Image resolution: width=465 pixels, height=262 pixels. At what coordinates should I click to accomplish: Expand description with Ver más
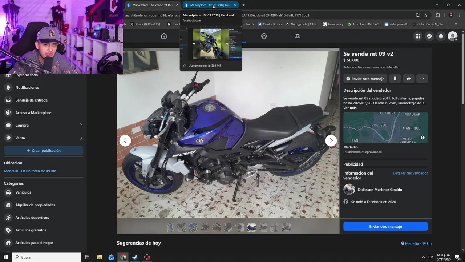click(x=350, y=108)
